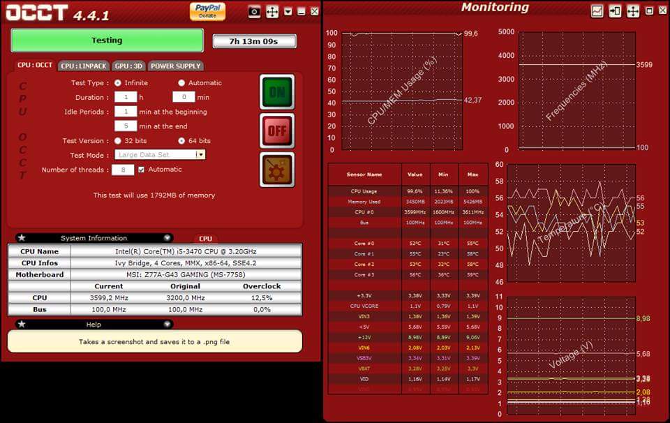Click the Temperature graph
The image size is (670, 423).
572,223
